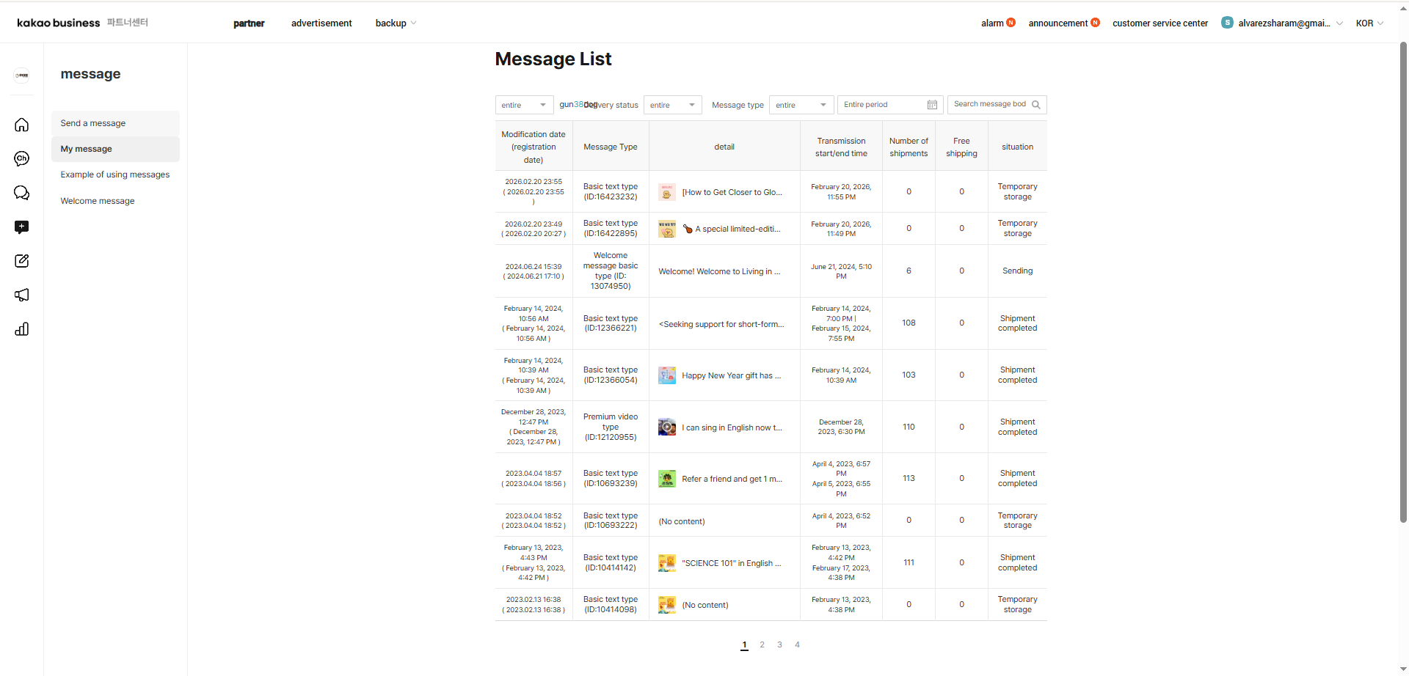Click the 'Transmission start/end time' column header
The height and width of the screenshot is (676, 1409).
[841, 147]
